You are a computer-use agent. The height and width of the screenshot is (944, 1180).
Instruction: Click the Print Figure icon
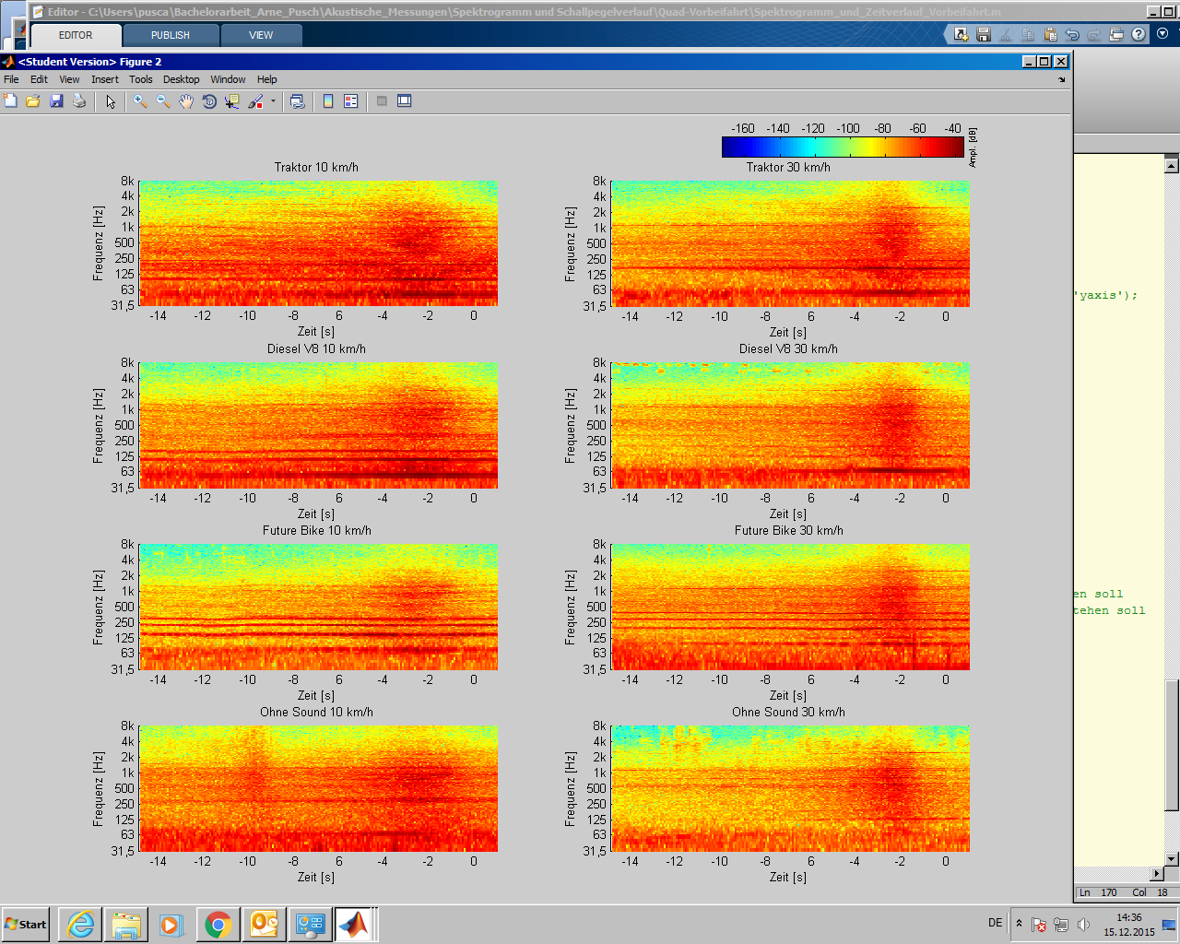point(79,101)
